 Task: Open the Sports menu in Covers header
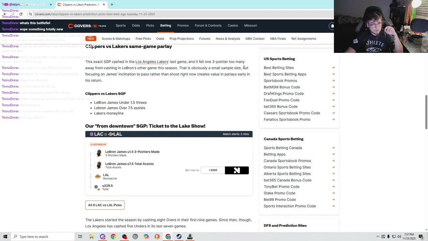tap(121, 25)
